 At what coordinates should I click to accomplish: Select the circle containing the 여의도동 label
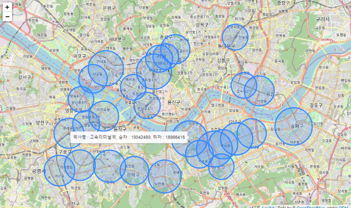point(104,116)
